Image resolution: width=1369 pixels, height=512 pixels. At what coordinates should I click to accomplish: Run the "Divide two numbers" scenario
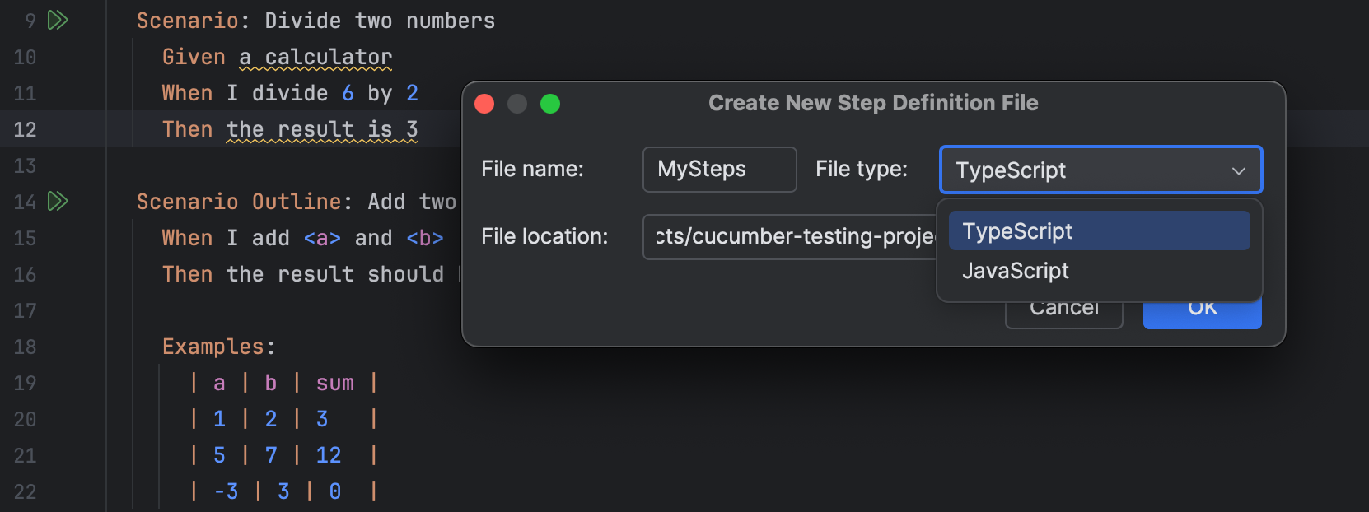click(x=57, y=21)
